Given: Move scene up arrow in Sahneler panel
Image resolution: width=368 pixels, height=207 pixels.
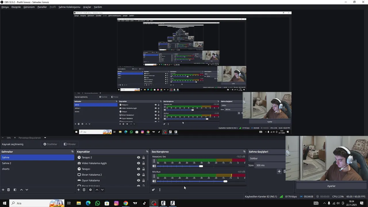Looking at the screenshot, I should [x=21, y=190].
